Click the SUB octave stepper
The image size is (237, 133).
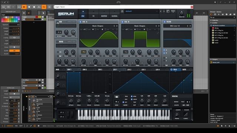(59, 32)
